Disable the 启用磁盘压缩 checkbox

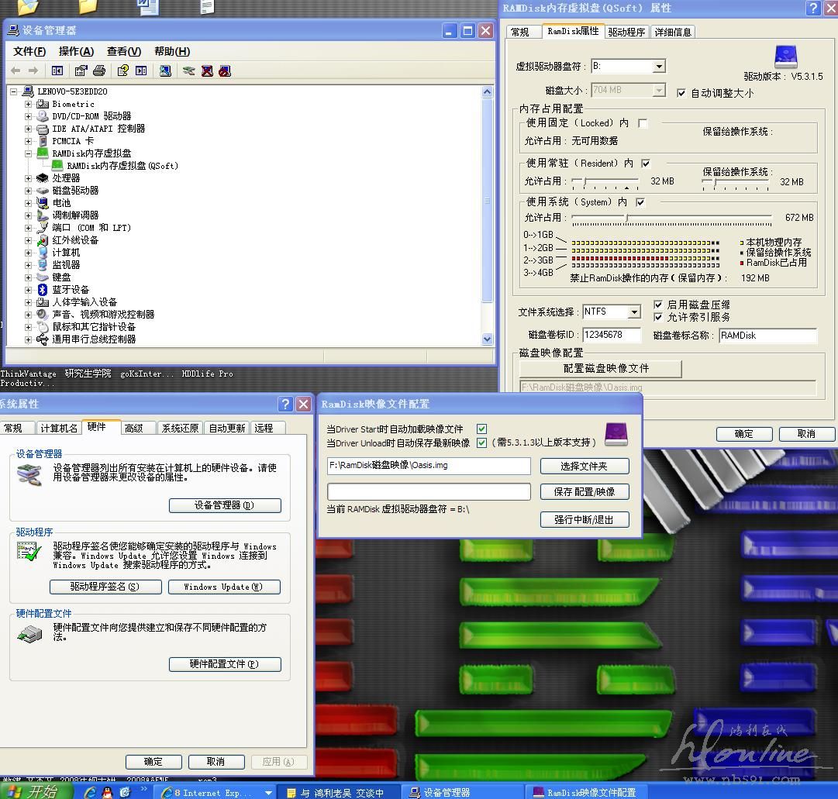pos(657,305)
